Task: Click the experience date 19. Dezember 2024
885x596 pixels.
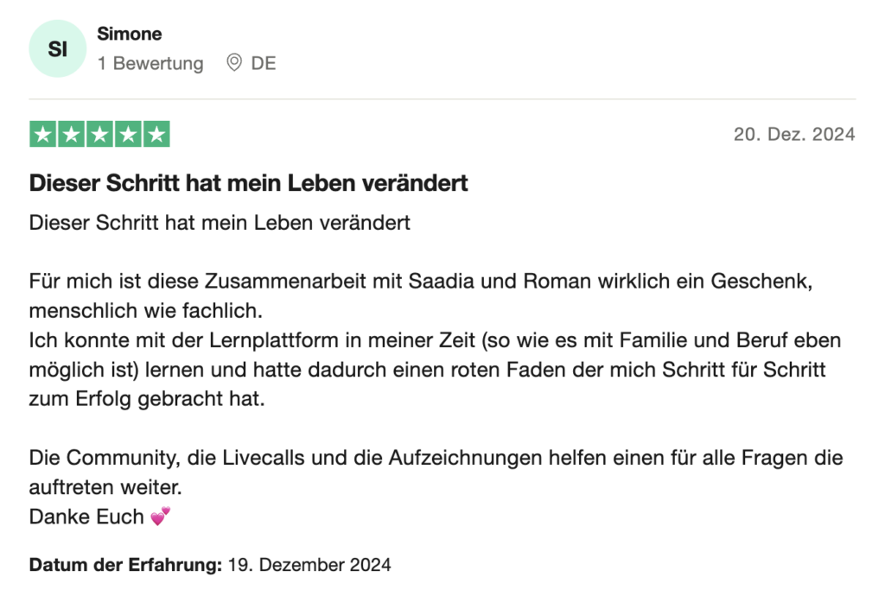Action: pos(309,566)
